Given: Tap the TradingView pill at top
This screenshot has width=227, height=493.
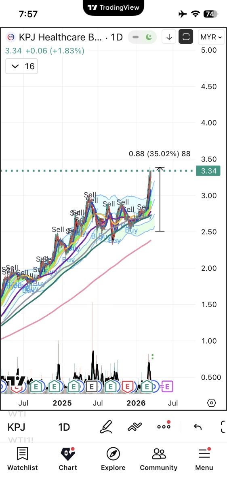Looking at the screenshot, I should click(113, 7).
